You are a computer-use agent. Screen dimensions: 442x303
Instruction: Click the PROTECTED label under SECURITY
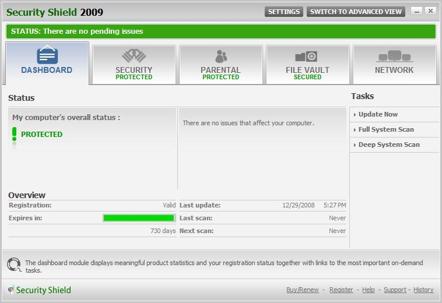tap(134, 77)
